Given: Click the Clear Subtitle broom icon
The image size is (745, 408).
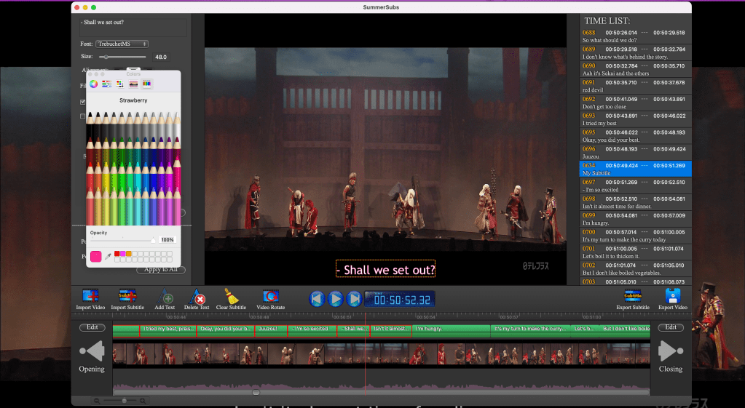Looking at the screenshot, I should (231, 296).
